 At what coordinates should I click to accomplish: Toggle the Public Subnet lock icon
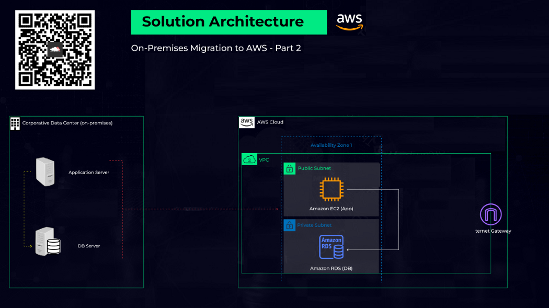tap(289, 168)
